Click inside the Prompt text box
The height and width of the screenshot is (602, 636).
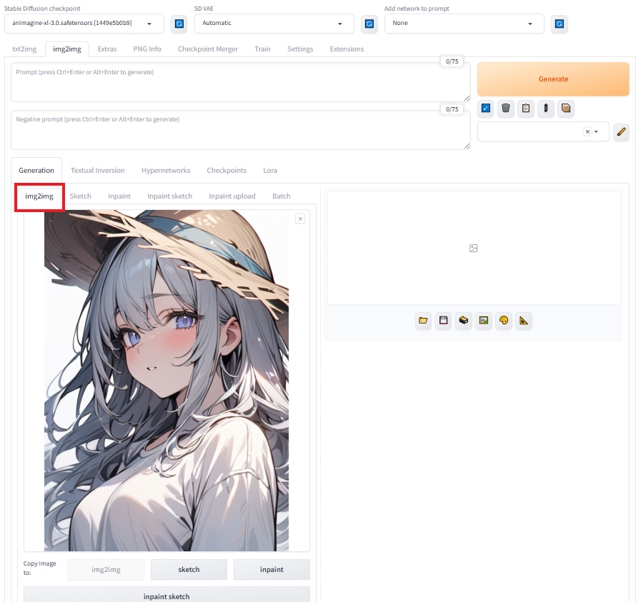tap(241, 82)
